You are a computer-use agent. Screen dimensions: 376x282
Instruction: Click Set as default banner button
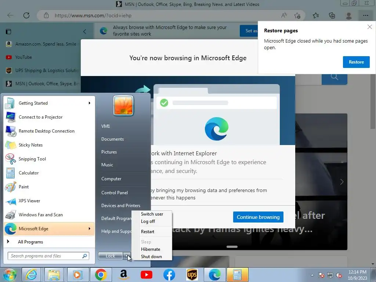click(x=249, y=31)
